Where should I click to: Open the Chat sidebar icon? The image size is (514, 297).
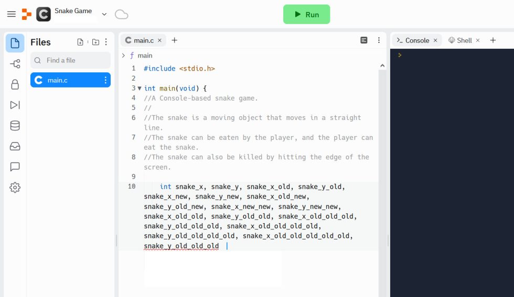[x=15, y=167]
